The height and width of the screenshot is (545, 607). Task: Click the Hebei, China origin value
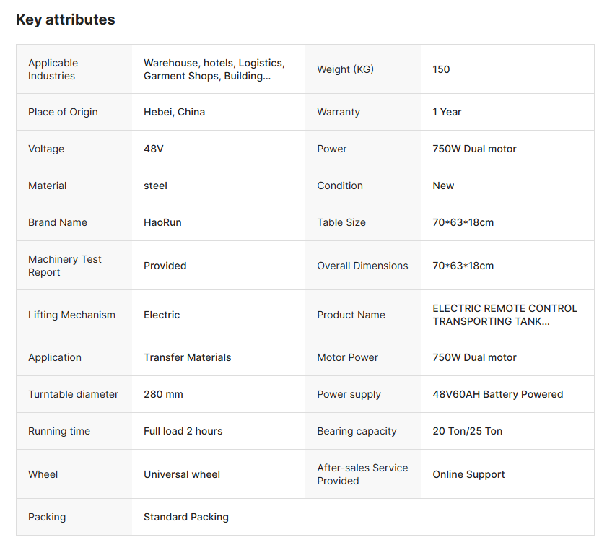174,112
